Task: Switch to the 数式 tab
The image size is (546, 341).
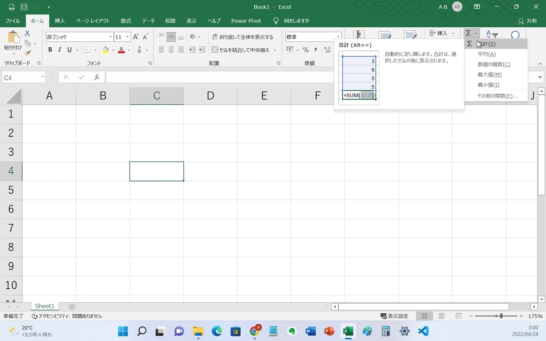Action: (x=126, y=21)
